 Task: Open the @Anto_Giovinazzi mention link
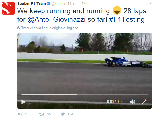[x=56, y=19]
